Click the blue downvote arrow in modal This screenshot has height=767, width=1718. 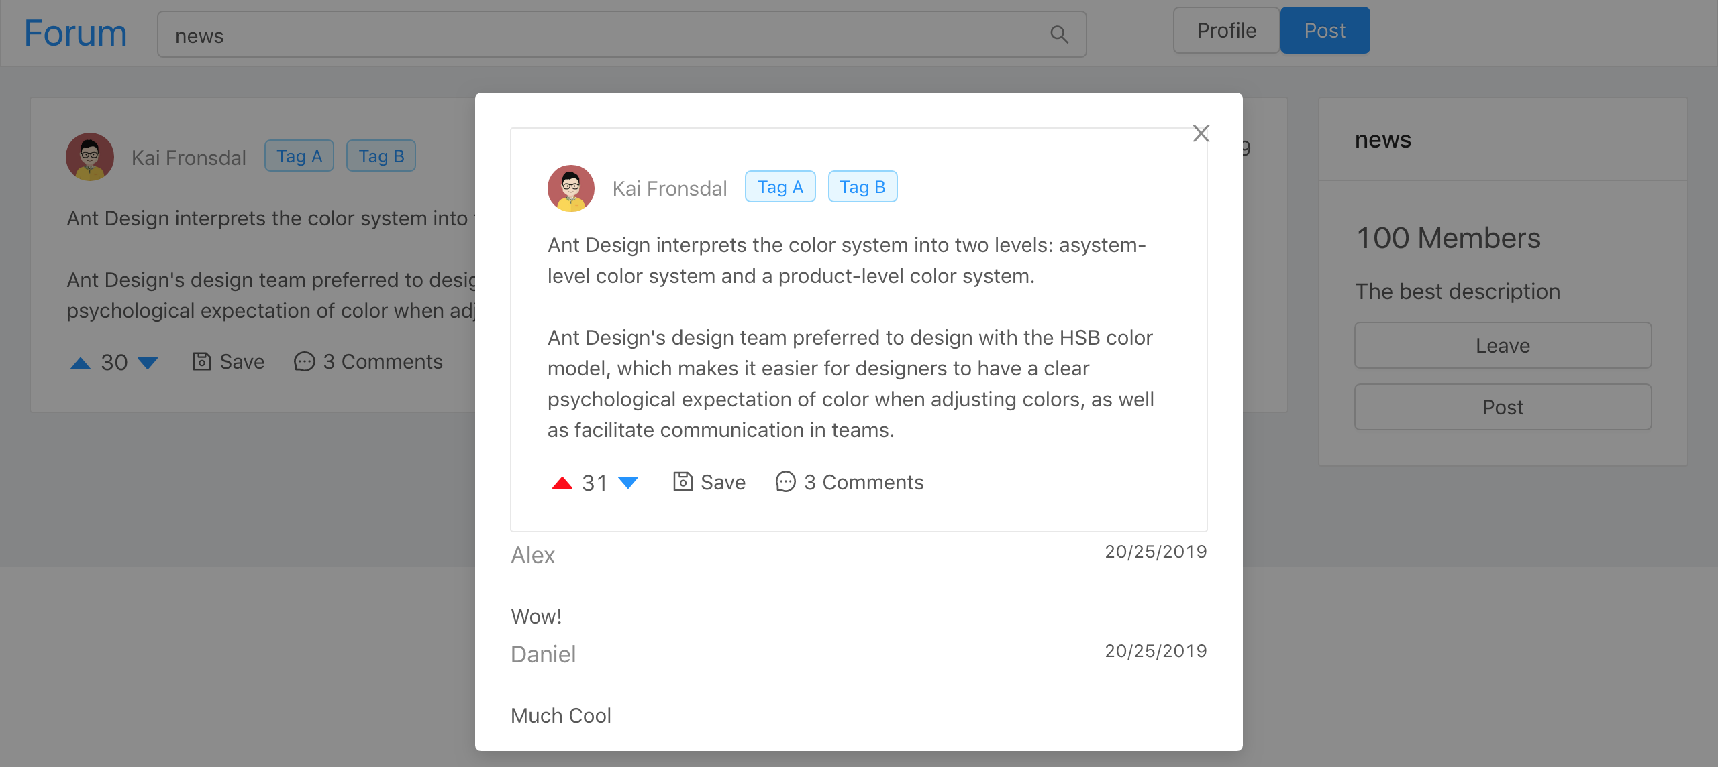click(x=628, y=483)
